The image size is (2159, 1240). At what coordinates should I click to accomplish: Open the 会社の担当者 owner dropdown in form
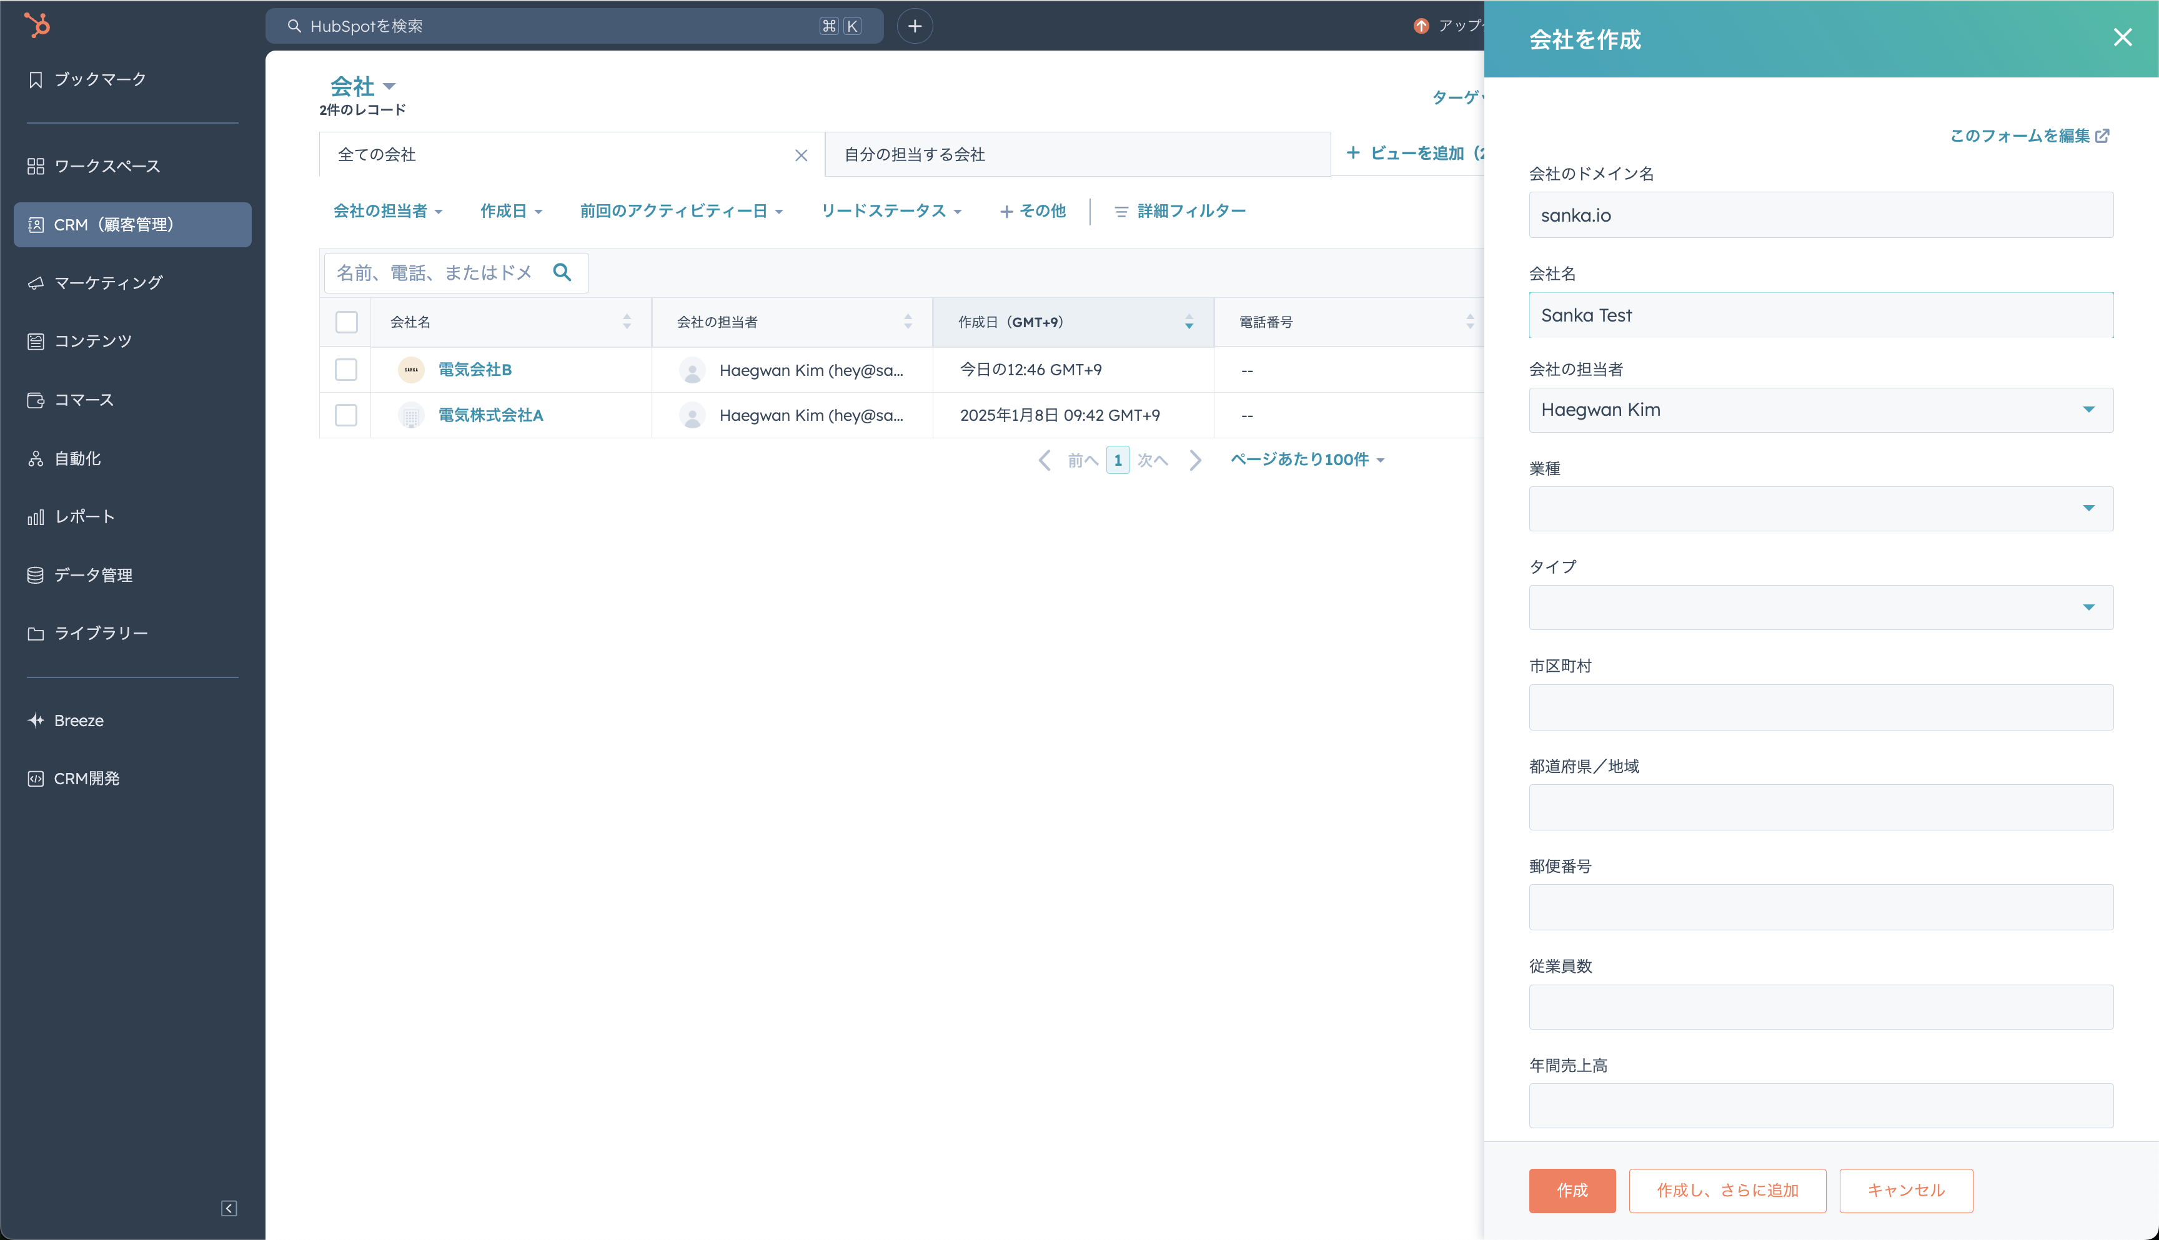(1821, 410)
